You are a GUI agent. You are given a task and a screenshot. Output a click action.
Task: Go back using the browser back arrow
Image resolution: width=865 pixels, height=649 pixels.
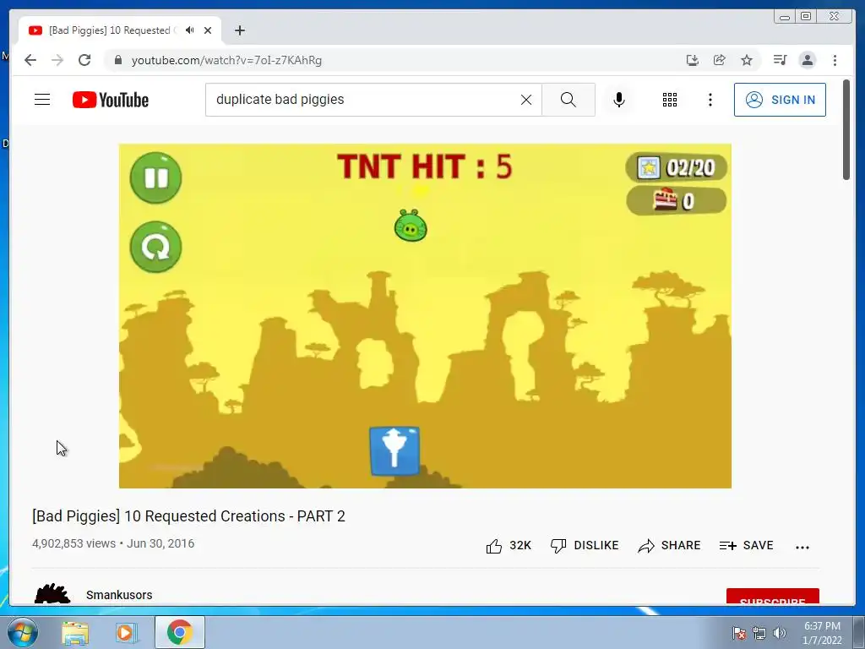point(30,60)
